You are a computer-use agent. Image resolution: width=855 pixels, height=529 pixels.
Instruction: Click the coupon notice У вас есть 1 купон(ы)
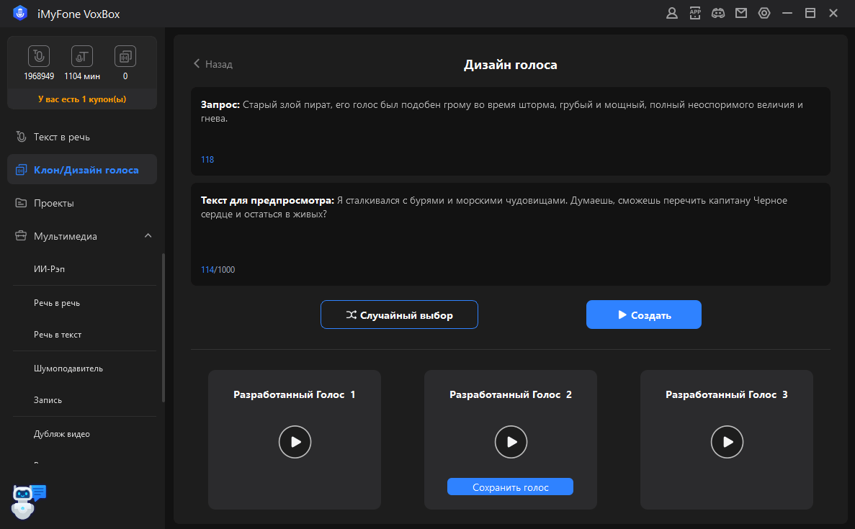pyautogui.click(x=82, y=99)
